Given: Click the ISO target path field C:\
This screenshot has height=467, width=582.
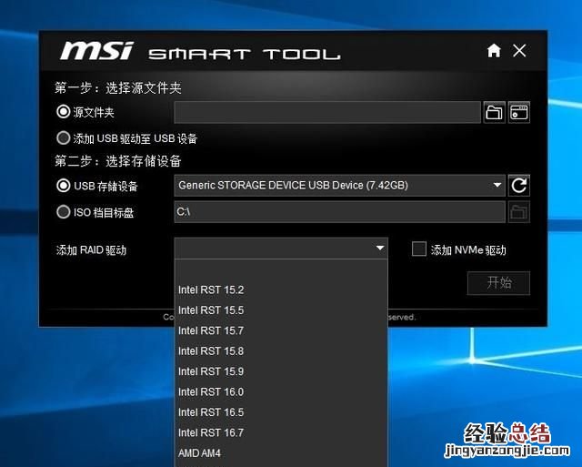Looking at the screenshot, I should pos(339,212).
